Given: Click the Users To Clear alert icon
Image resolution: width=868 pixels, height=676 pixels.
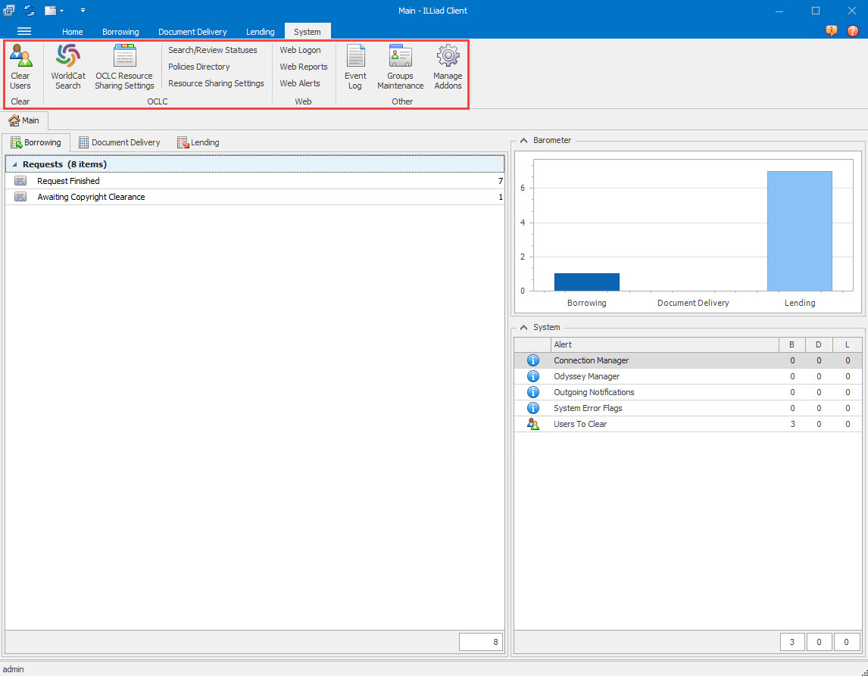Looking at the screenshot, I should point(532,424).
